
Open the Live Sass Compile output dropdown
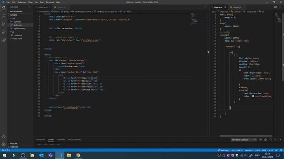244,140
